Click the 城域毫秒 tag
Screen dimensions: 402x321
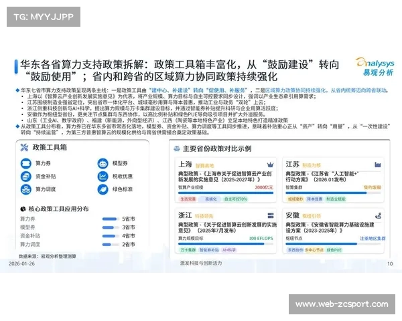coord(295,199)
